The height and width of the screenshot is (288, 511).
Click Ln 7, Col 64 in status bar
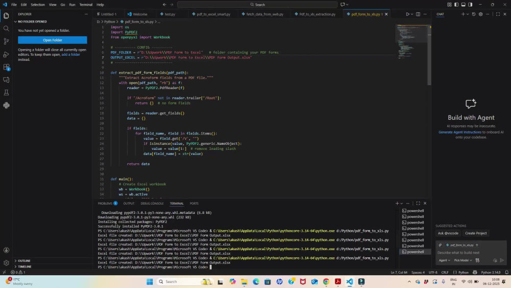tap(399, 272)
